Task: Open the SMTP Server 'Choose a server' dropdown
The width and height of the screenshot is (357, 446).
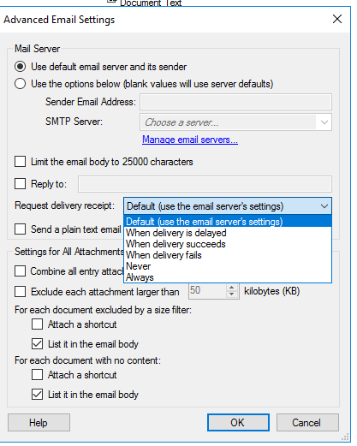Action: pos(235,122)
